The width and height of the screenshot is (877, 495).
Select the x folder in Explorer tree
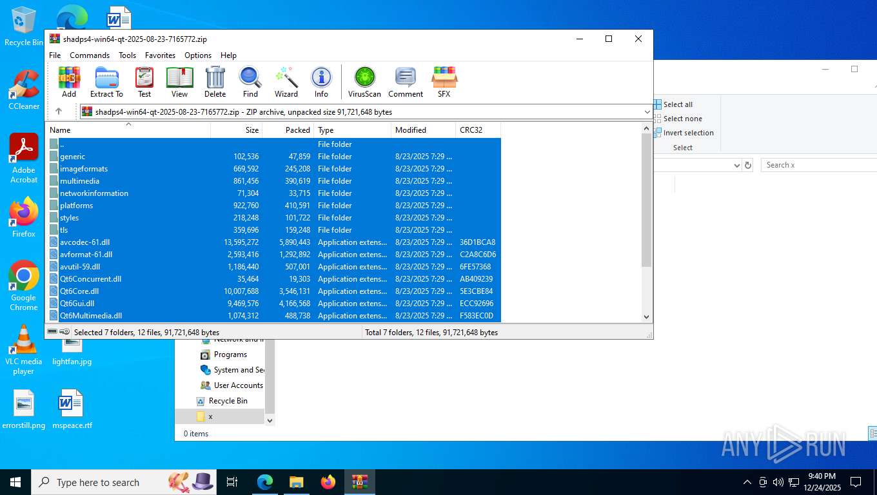[x=219, y=416]
